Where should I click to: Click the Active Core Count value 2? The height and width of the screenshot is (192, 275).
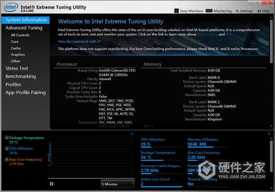(142, 184)
